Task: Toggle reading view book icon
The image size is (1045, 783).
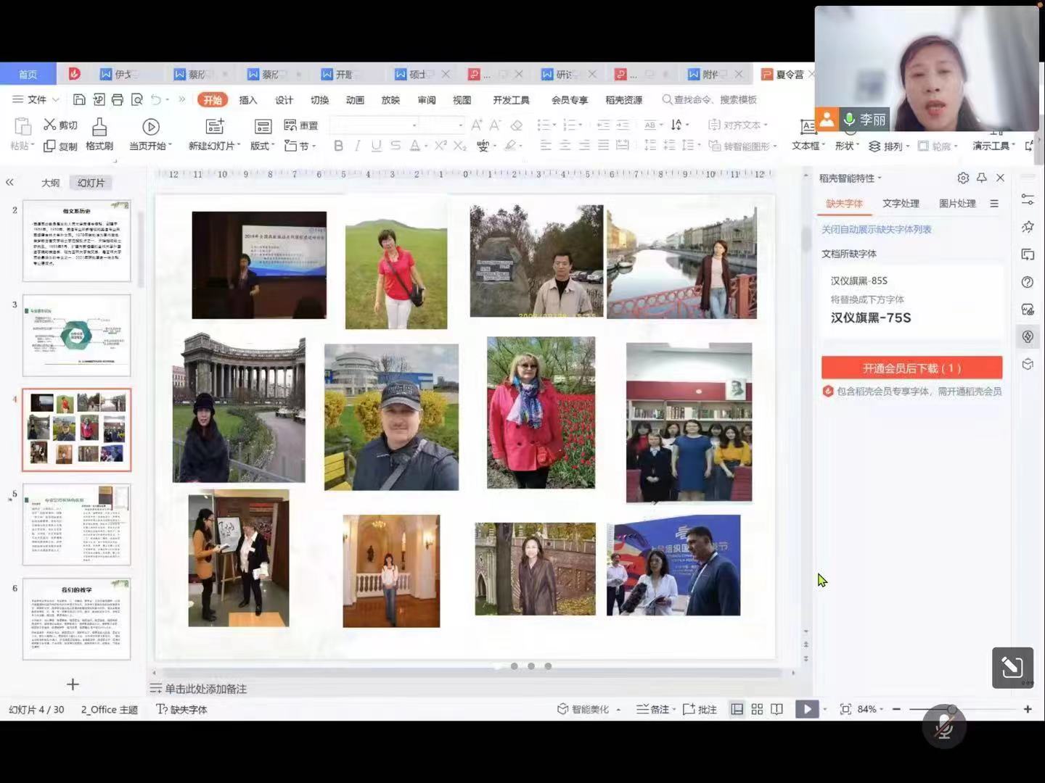Action: coord(776,709)
